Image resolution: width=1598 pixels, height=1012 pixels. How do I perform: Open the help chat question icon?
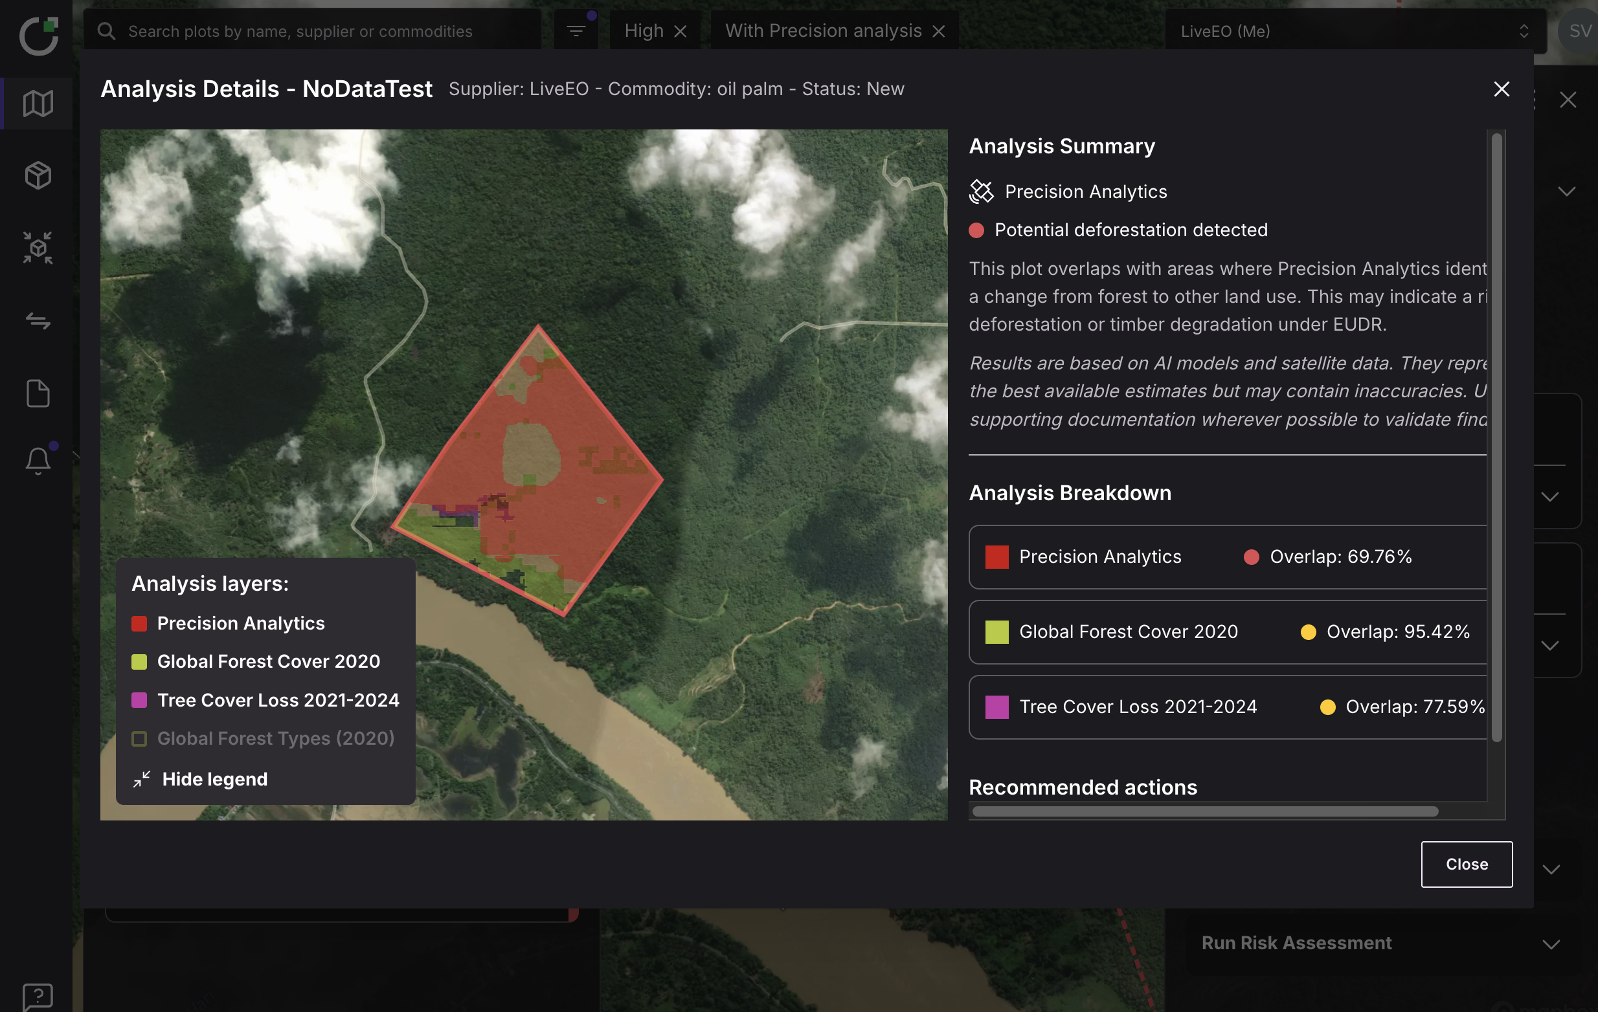tap(38, 995)
